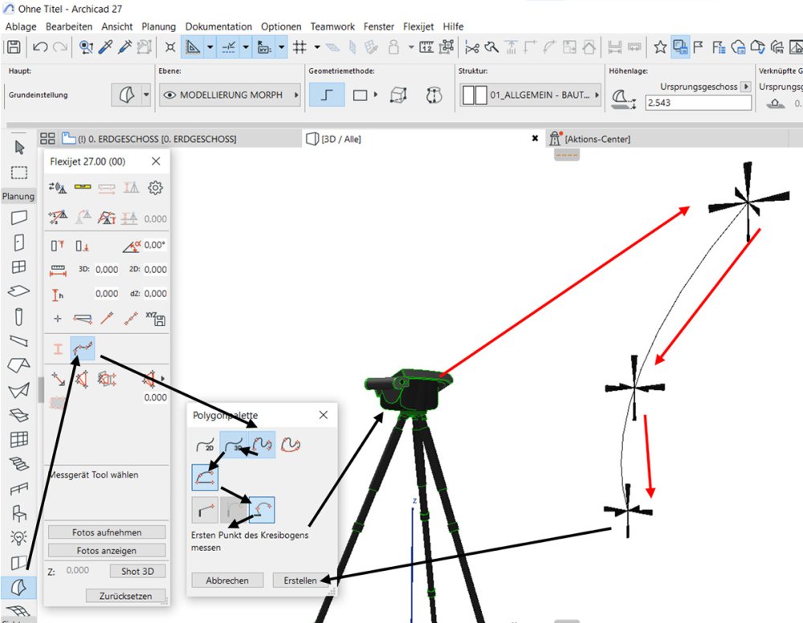
Task: Select the Door tool in the toolbox
Action: [19, 242]
